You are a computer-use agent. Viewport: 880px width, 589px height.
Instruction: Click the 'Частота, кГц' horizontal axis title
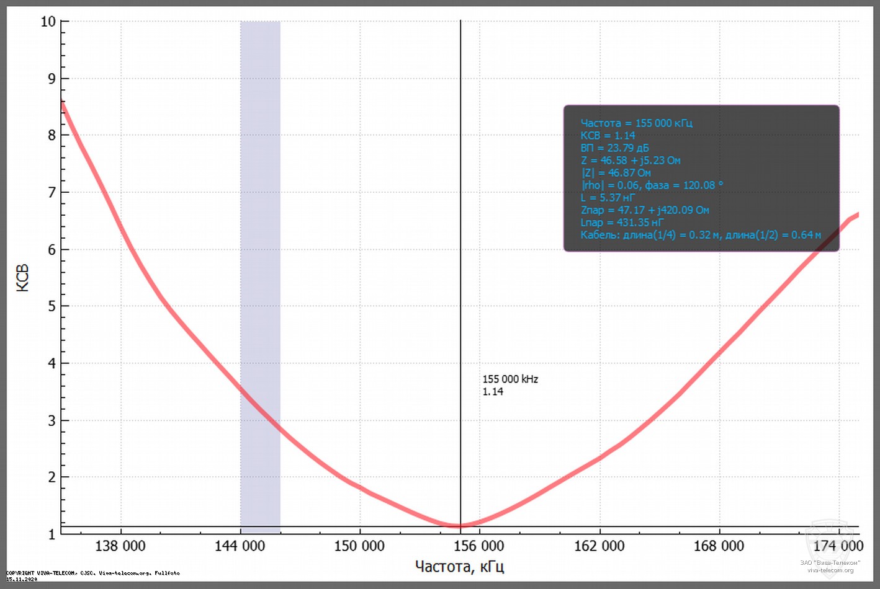pyautogui.click(x=459, y=566)
